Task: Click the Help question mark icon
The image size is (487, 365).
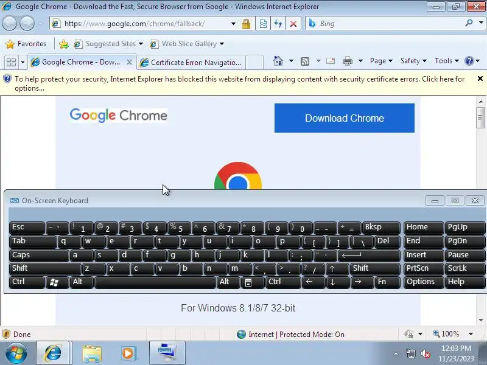Action: tap(469, 61)
